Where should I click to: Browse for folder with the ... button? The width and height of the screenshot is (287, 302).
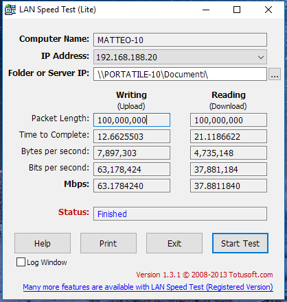tap(275, 74)
